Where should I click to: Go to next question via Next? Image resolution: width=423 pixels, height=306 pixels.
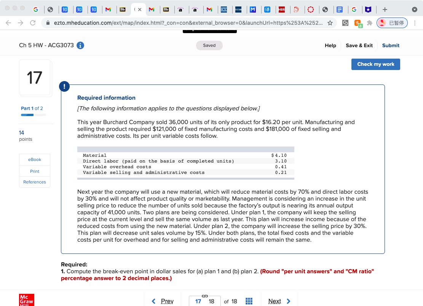pyautogui.click(x=275, y=301)
